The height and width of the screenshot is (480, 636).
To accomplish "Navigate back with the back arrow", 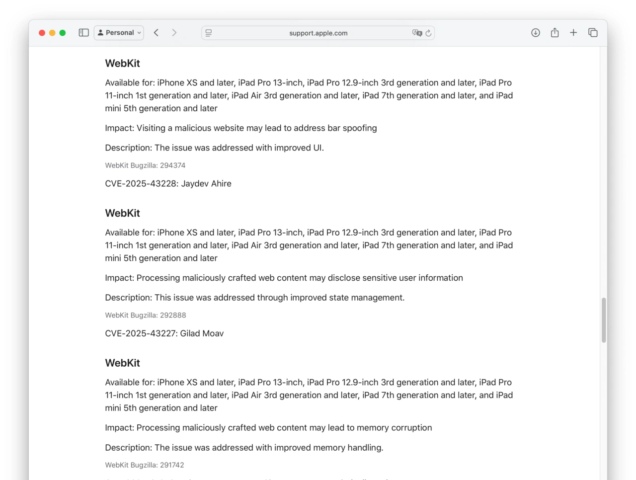I will point(156,32).
